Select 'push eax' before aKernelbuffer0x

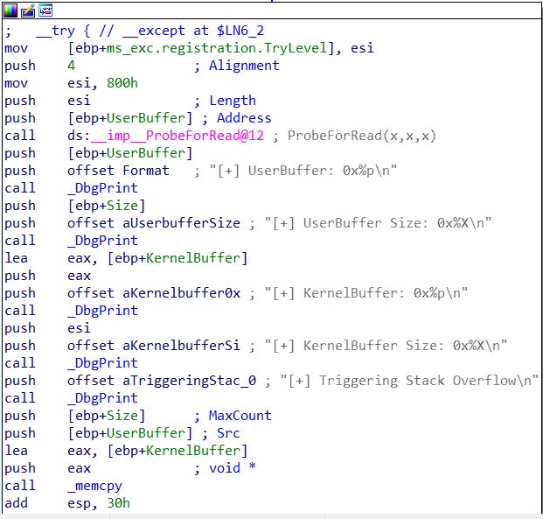48,276
